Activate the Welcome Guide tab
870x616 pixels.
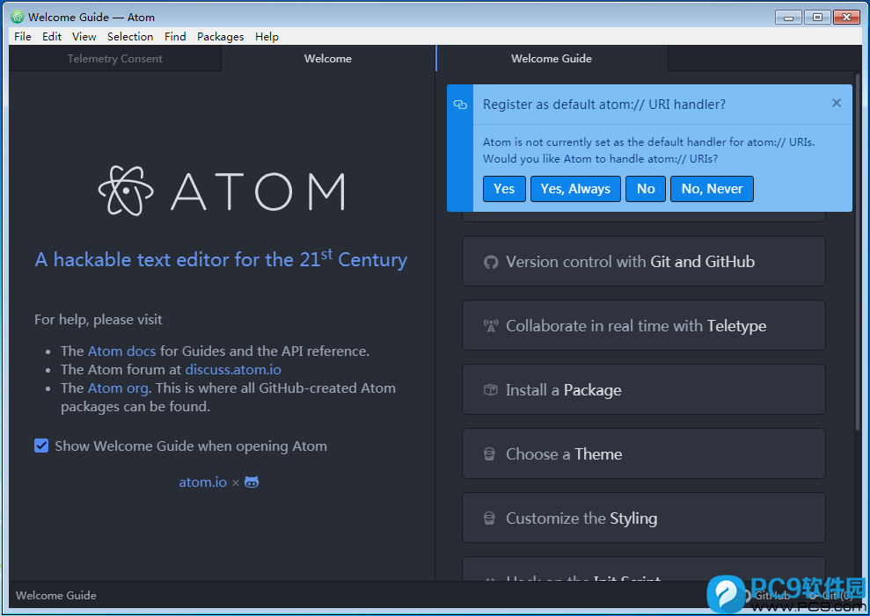(x=552, y=58)
